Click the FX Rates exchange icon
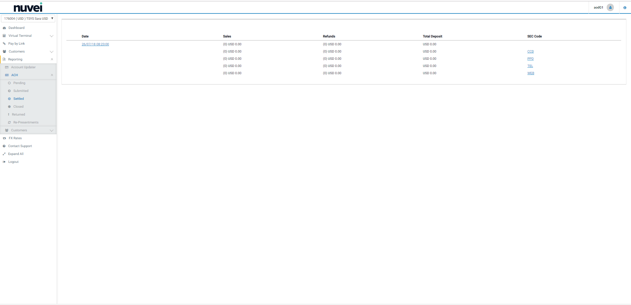Viewport: 631px width, 305px height. pyautogui.click(x=4, y=138)
